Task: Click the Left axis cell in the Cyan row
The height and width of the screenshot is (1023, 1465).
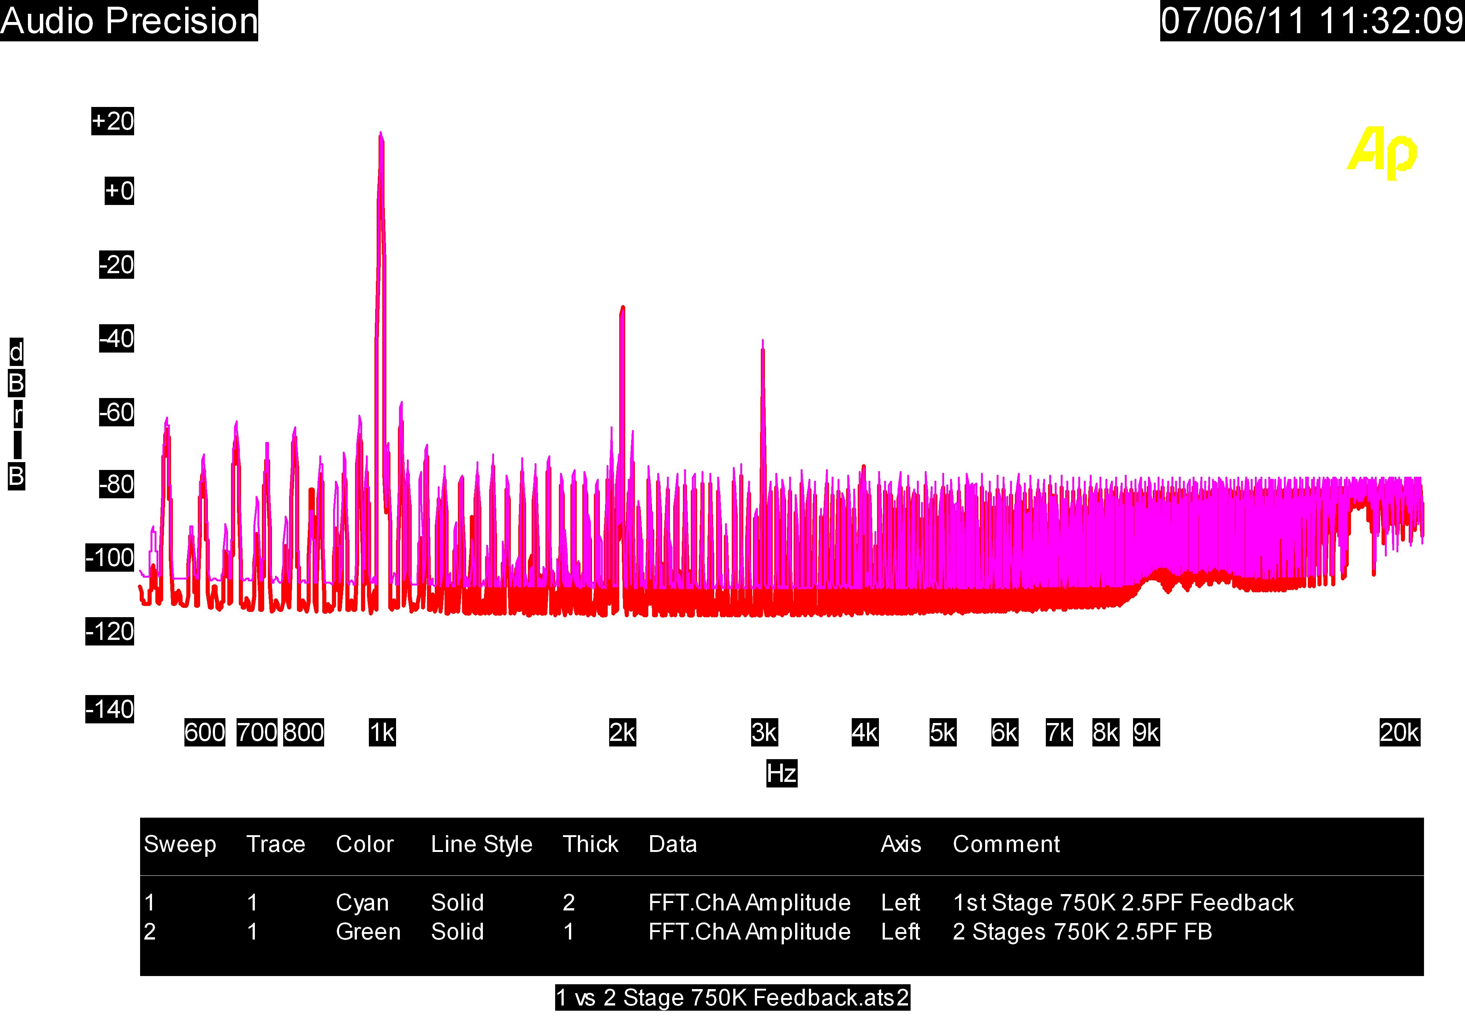Action: pyautogui.click(x=900, y=903)
